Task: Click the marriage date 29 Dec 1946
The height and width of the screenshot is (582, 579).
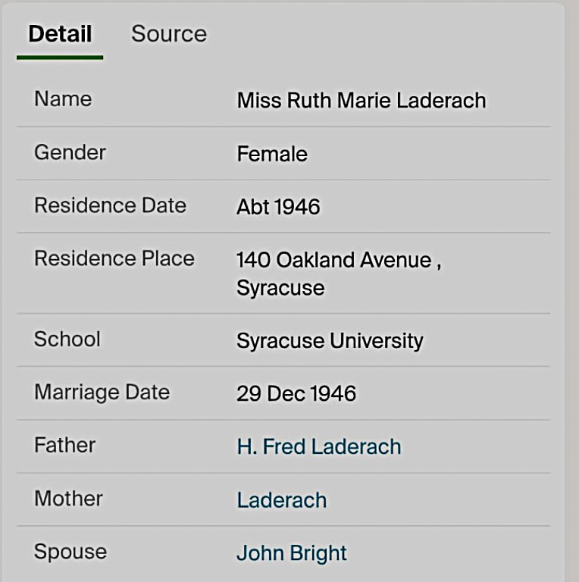Action: (x=296, y=393)
